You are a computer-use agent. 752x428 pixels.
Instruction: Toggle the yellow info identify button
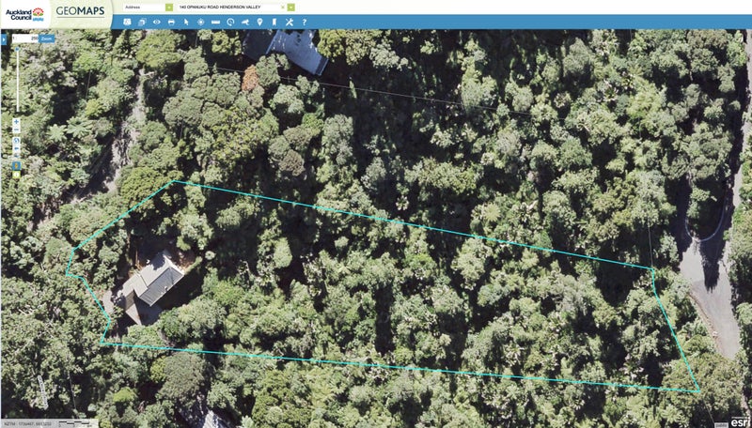(16, 175)
